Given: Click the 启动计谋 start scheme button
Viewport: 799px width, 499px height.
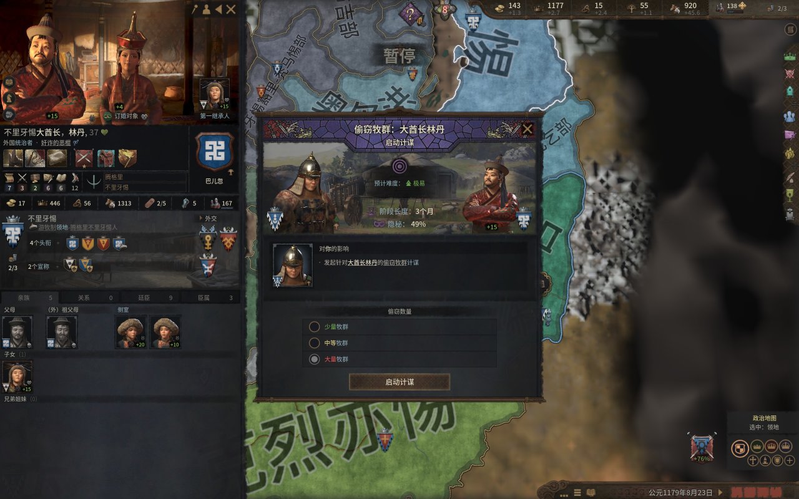Looking at the screenshot, I should [399, 382].
